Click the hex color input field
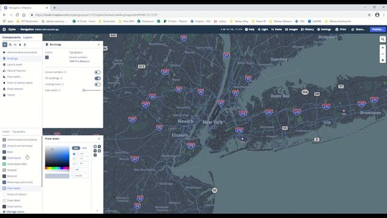 80,176
